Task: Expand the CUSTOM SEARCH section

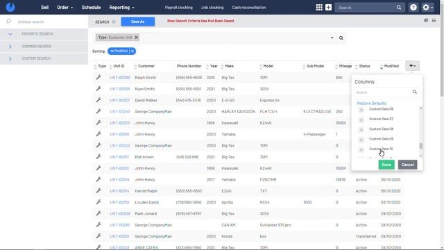Action: coord(10,58)
